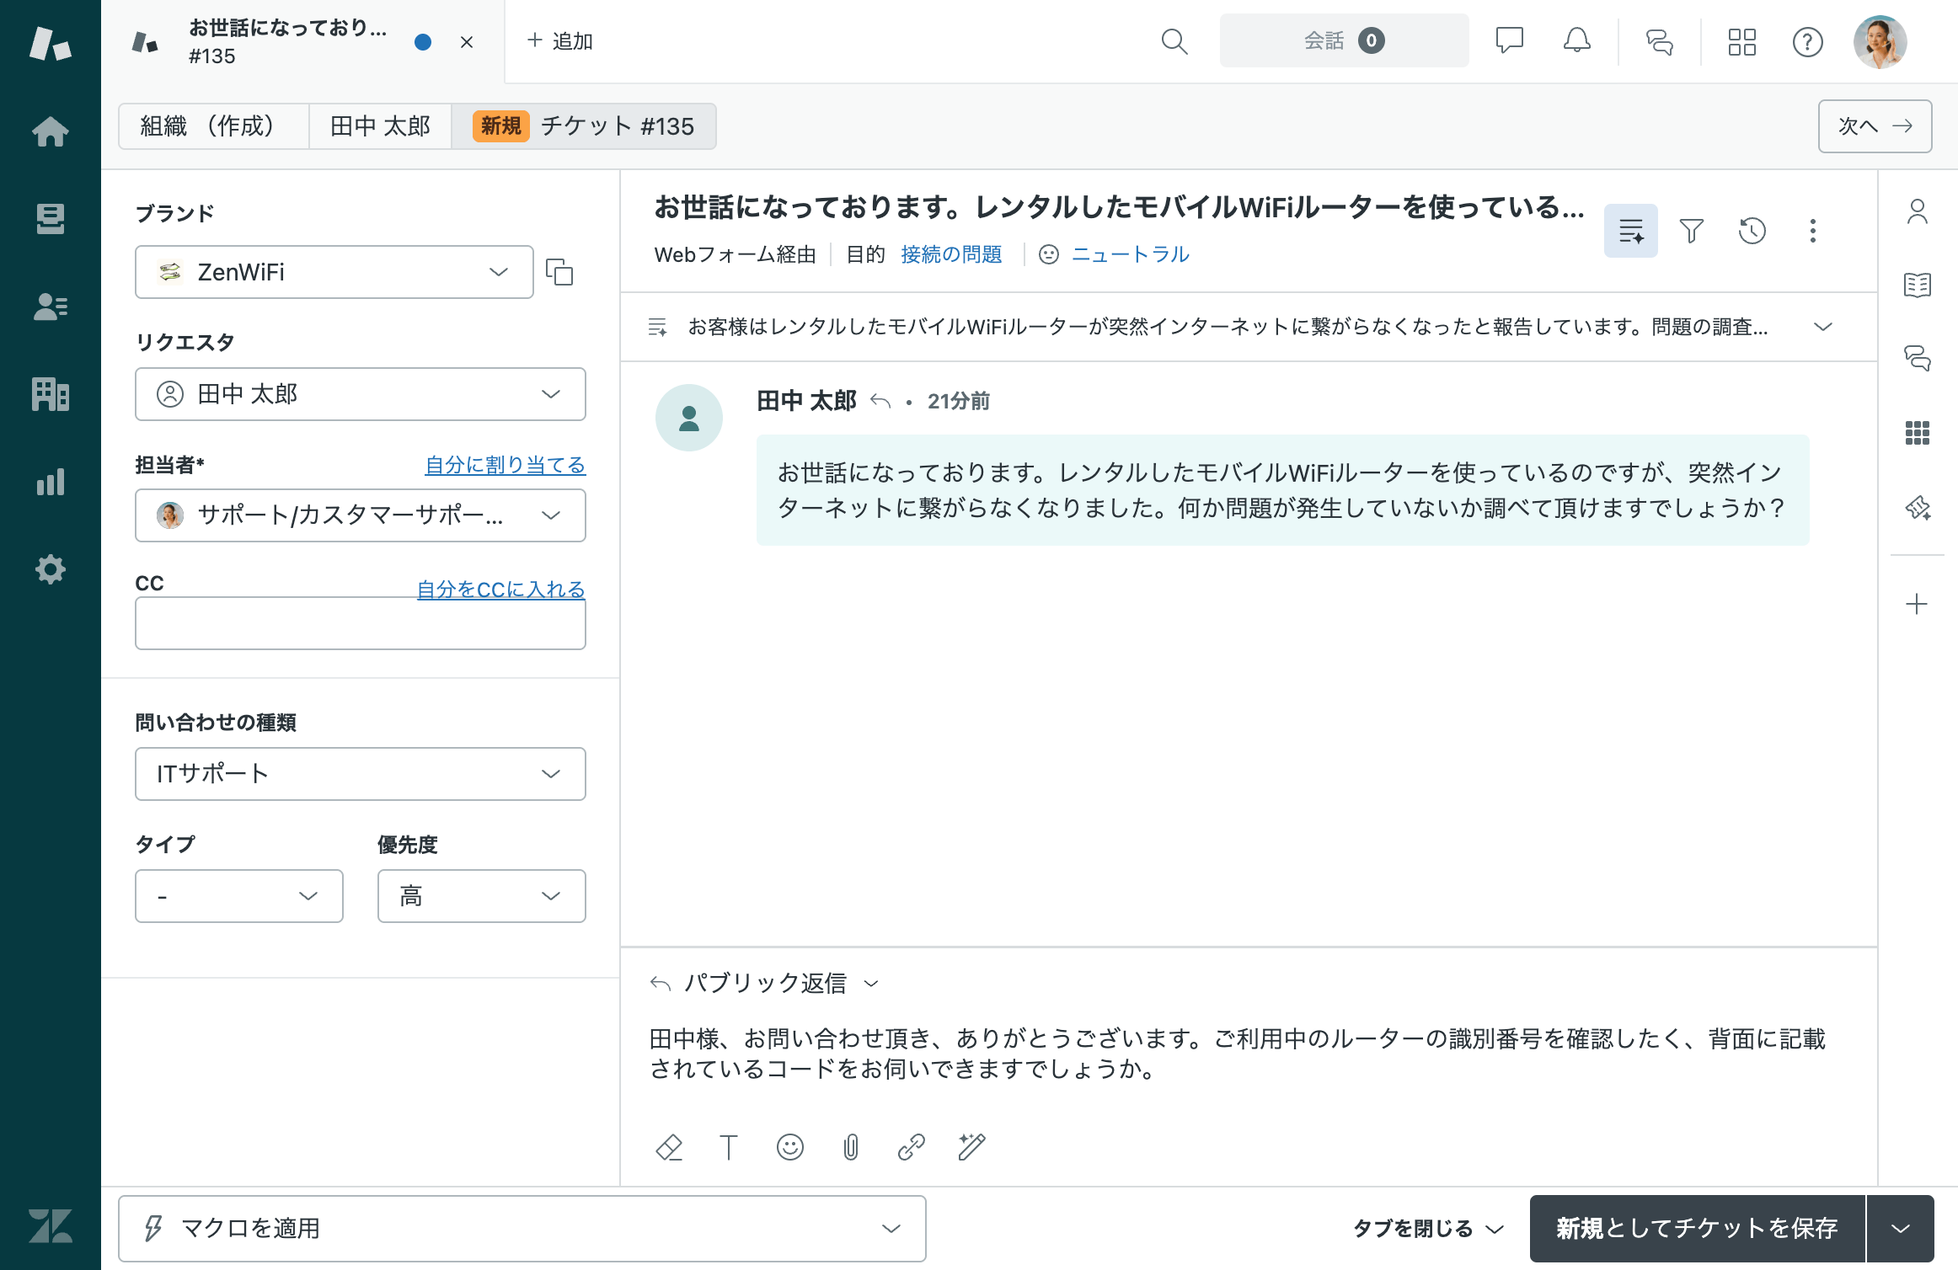Open the Zendesk apps grid icon
This screenshot has height=1270, width=1958.
[1742, 40]
